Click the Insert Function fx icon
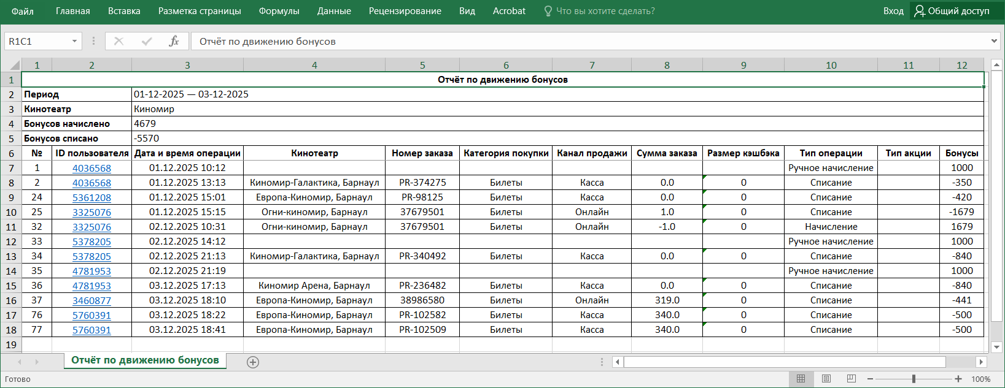Viewport: 1005px width, 388px height. 174,41
